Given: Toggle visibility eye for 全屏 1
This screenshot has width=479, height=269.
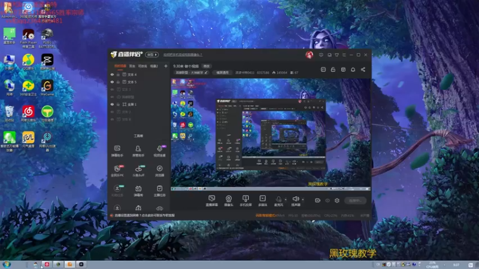Looking at the screenshot, I should [112, 104].
